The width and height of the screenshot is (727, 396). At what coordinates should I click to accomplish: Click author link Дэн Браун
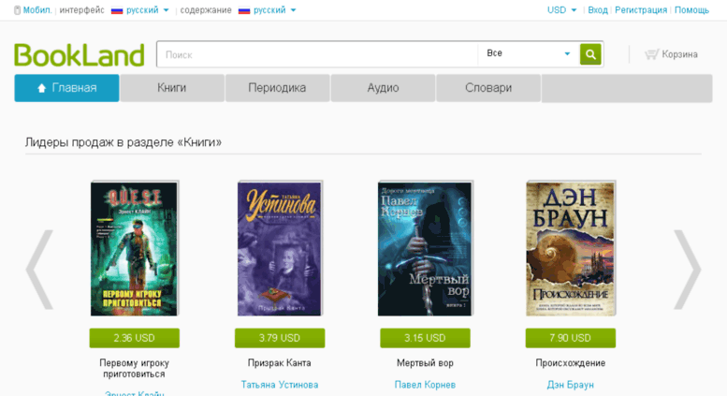point(571,385)
